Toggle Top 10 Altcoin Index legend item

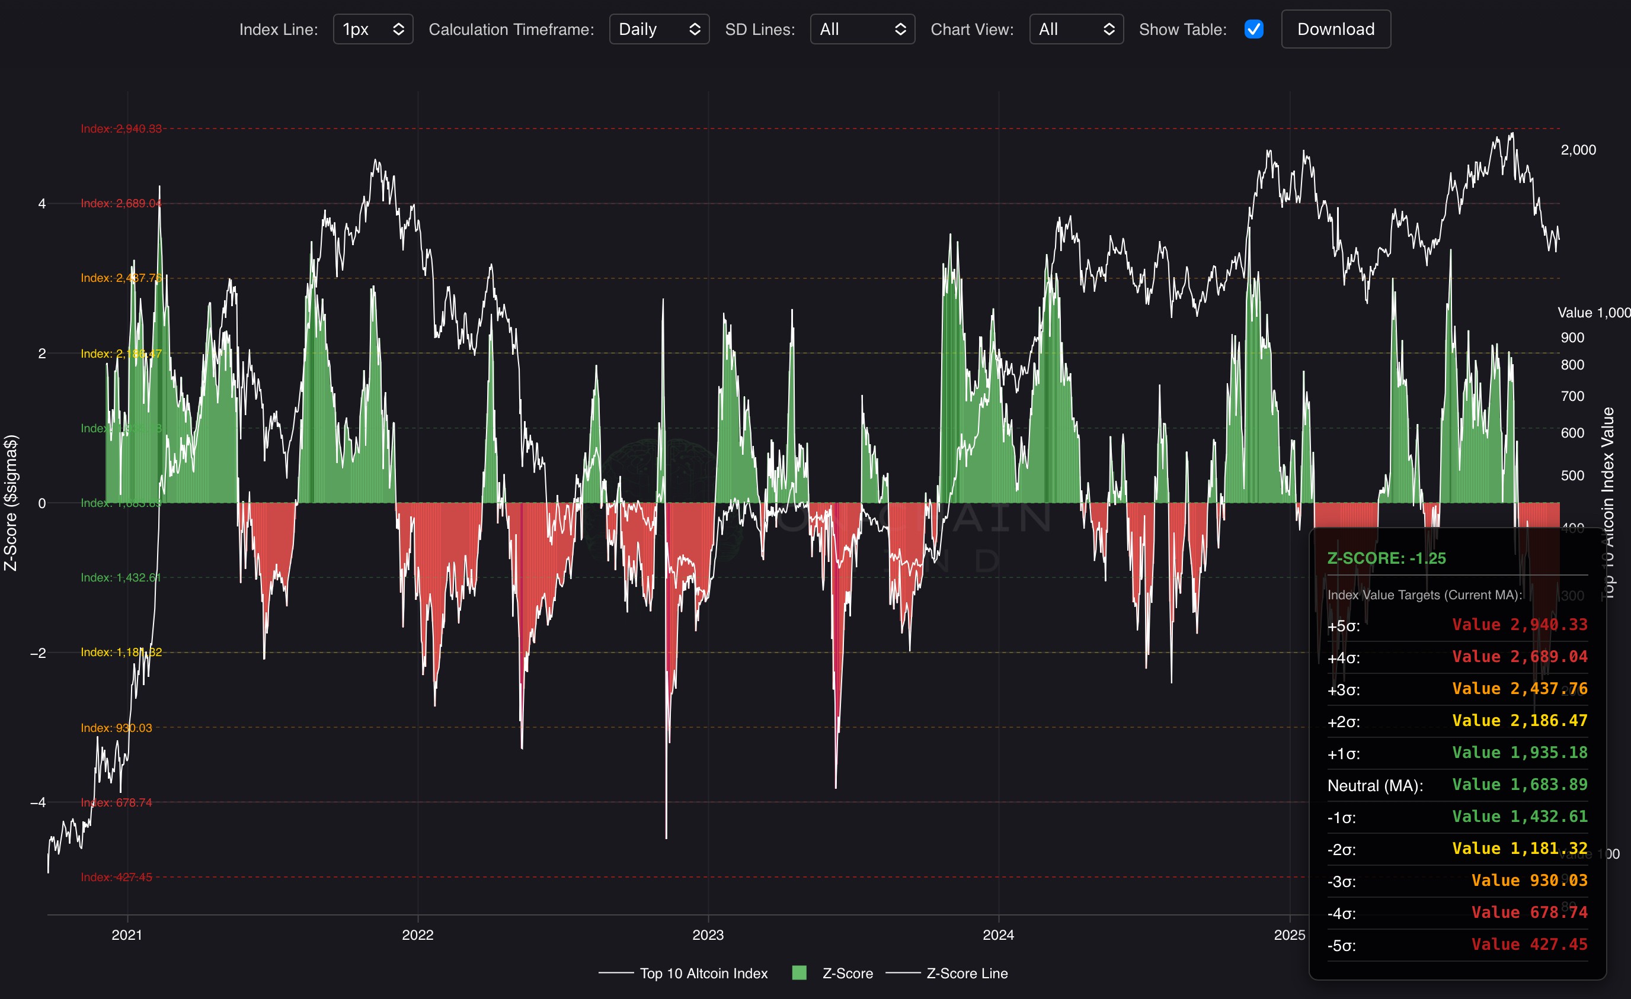(x=703, y=973)
